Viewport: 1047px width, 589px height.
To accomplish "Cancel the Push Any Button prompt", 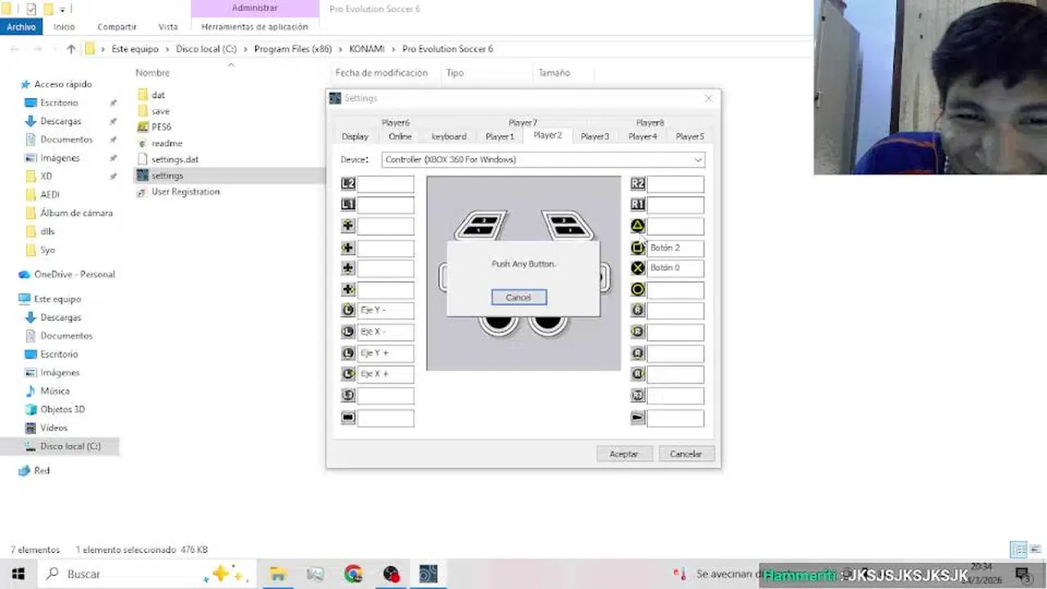I will pyautogui.click(x=519, y=297).
